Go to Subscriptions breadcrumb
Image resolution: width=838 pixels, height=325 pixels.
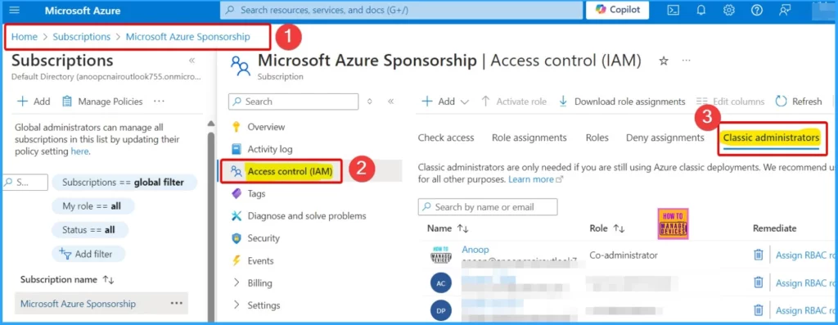82,37
